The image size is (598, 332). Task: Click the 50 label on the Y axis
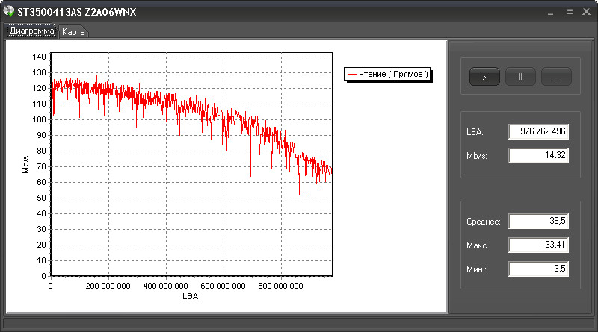41,198
